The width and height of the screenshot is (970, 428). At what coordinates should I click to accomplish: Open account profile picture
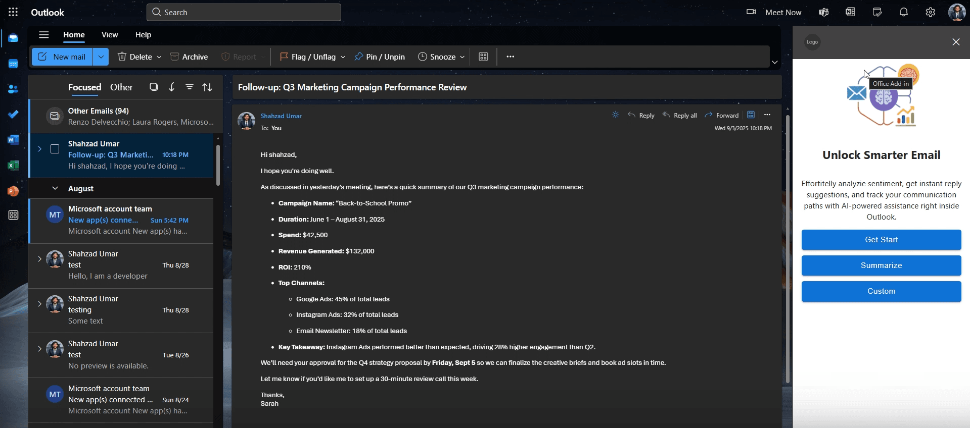click(957, 12)
